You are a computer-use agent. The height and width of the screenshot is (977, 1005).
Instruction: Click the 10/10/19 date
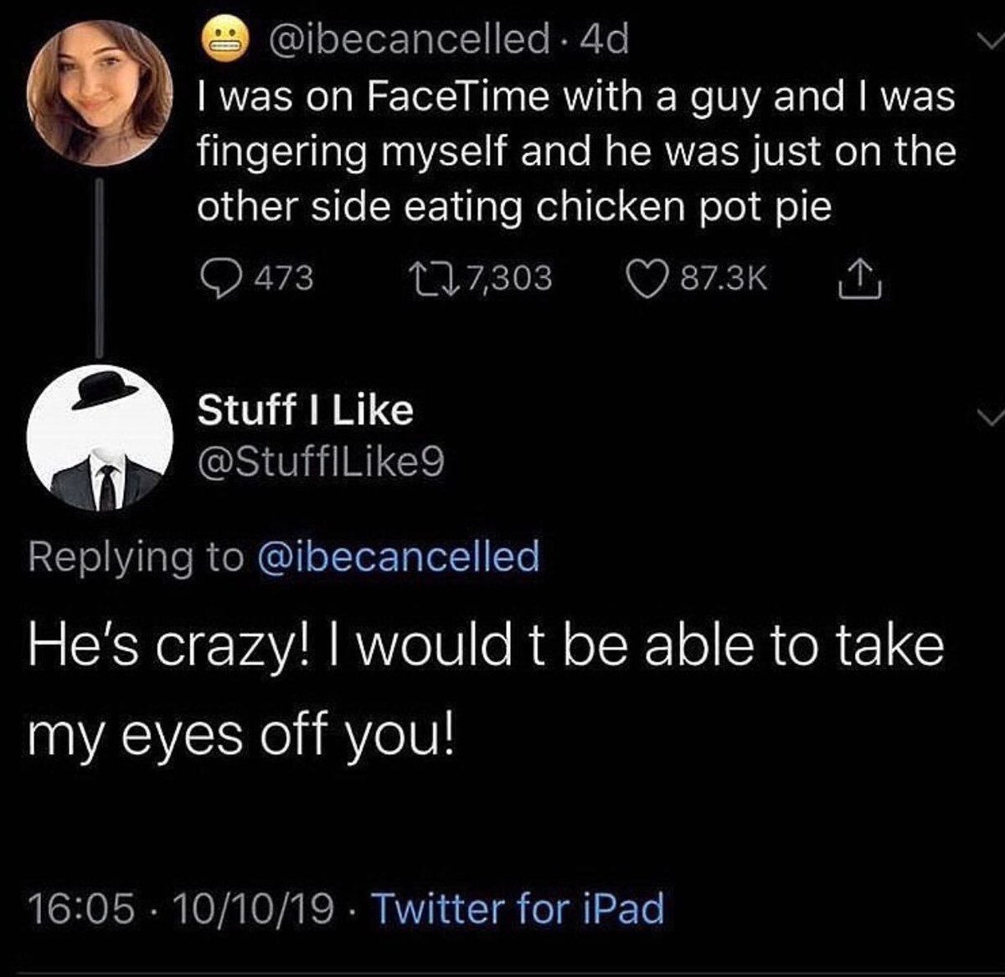[252, 908]
